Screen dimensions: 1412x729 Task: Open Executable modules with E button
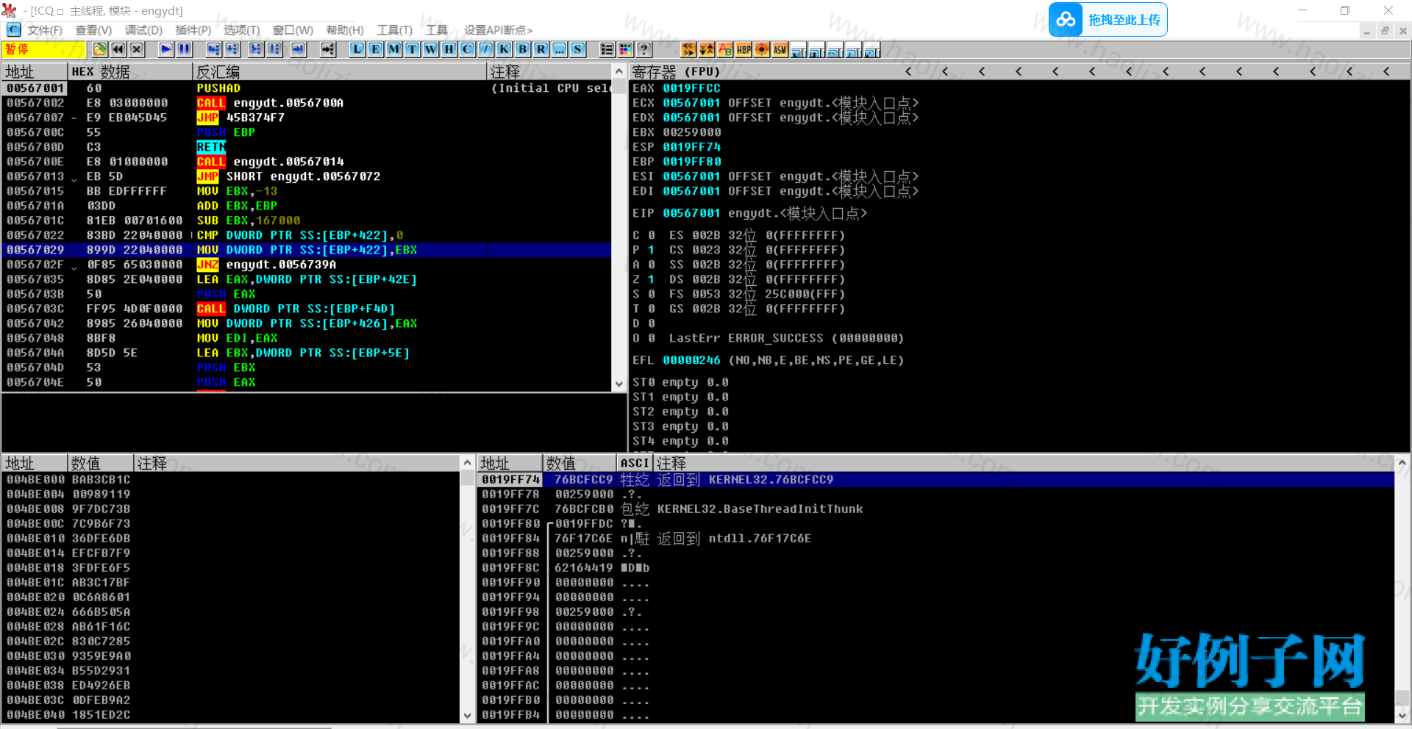point(376,49)
